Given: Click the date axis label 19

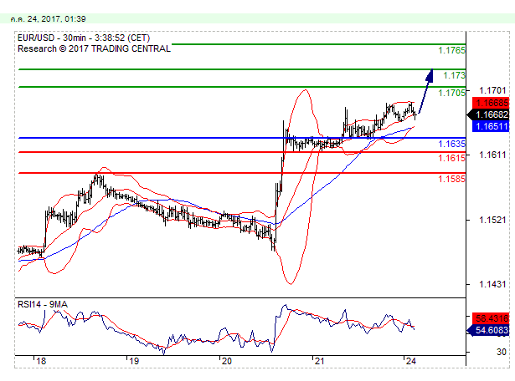Looking at the screenshot, I should pyautogui.click(x=134, y=361).
